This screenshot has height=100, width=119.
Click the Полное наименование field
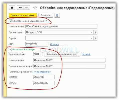click(69, 66)
